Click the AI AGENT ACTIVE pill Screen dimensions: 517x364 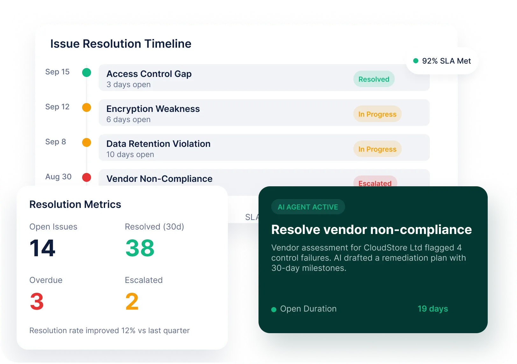308,207
